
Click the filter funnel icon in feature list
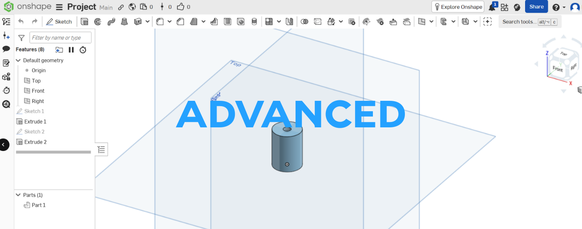pyautogui.click(x=22, y=38)
